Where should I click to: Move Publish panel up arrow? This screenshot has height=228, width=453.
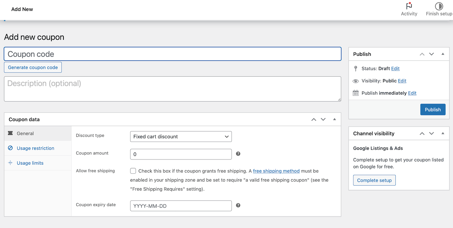pos(422,54)
